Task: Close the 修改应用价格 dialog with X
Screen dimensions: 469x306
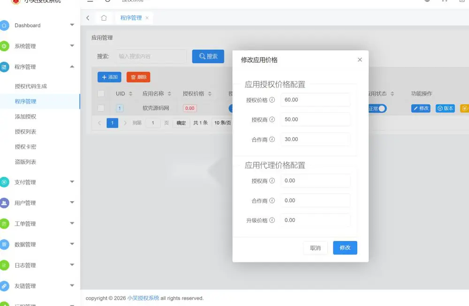Action: pyautogui.click(x=360, y=60)
